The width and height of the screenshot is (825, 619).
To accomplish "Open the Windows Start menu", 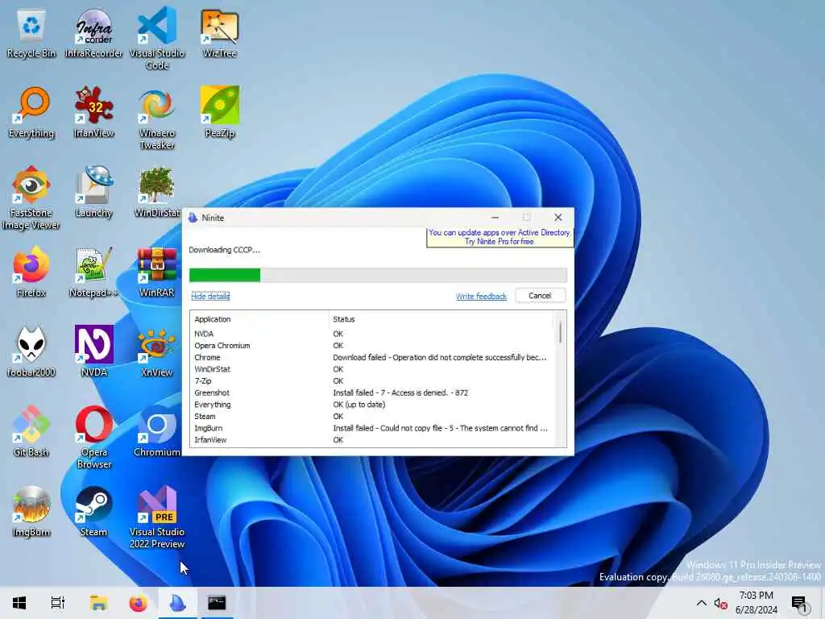I will 19,603.
